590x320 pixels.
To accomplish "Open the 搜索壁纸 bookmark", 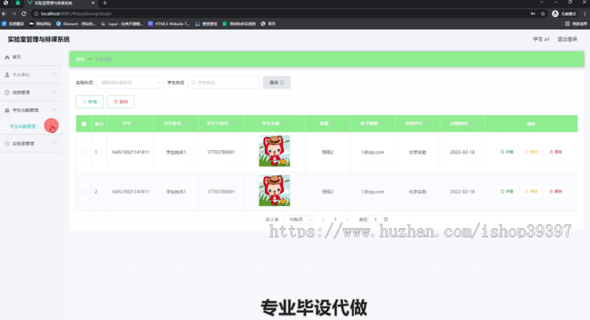I will tap(206, 24).
